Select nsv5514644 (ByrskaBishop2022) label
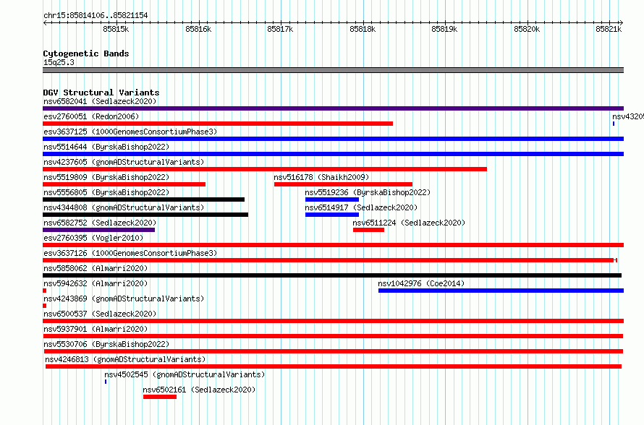This screenshot has height=425, width=644. click(x=106, y=147)
